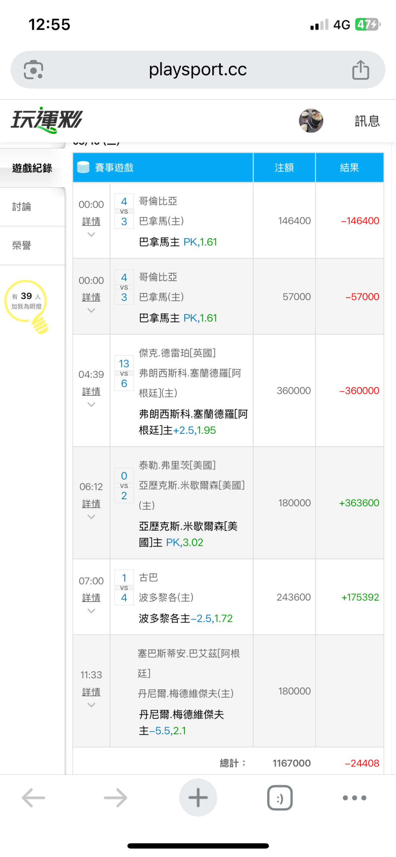Tap the browser back arrow
Image resolution: width=396 pixels, height=857 pixels.
(33, 798)
